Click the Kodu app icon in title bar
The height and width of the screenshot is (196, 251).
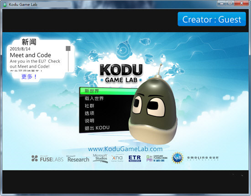(x=5, y=5)
